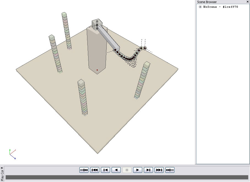Click the reverse play arrow button
250x182 pixels.
click(x=116, y=170)
